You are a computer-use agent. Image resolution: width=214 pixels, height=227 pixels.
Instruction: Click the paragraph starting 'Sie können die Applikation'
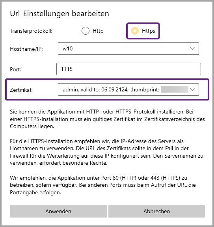point(107,119)
